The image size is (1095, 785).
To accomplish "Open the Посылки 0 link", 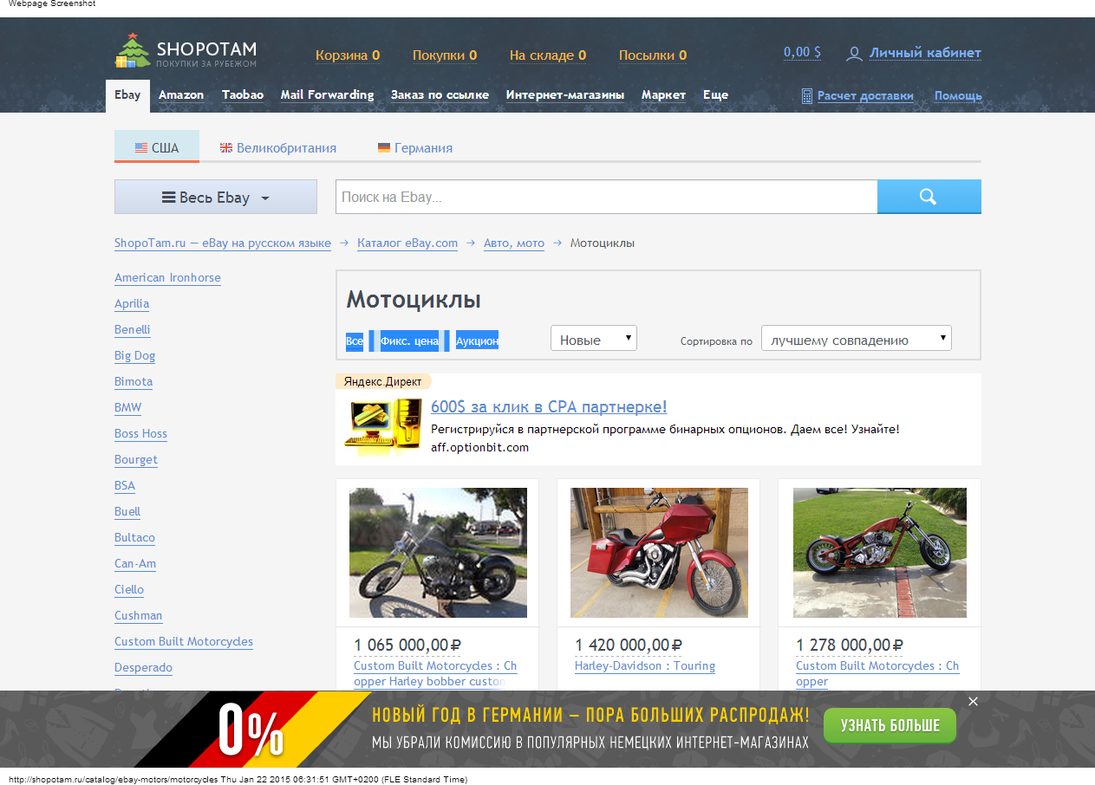I will tap(653, 55).
